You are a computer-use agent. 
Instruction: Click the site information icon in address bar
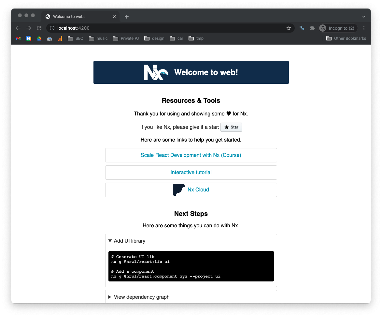52,28
